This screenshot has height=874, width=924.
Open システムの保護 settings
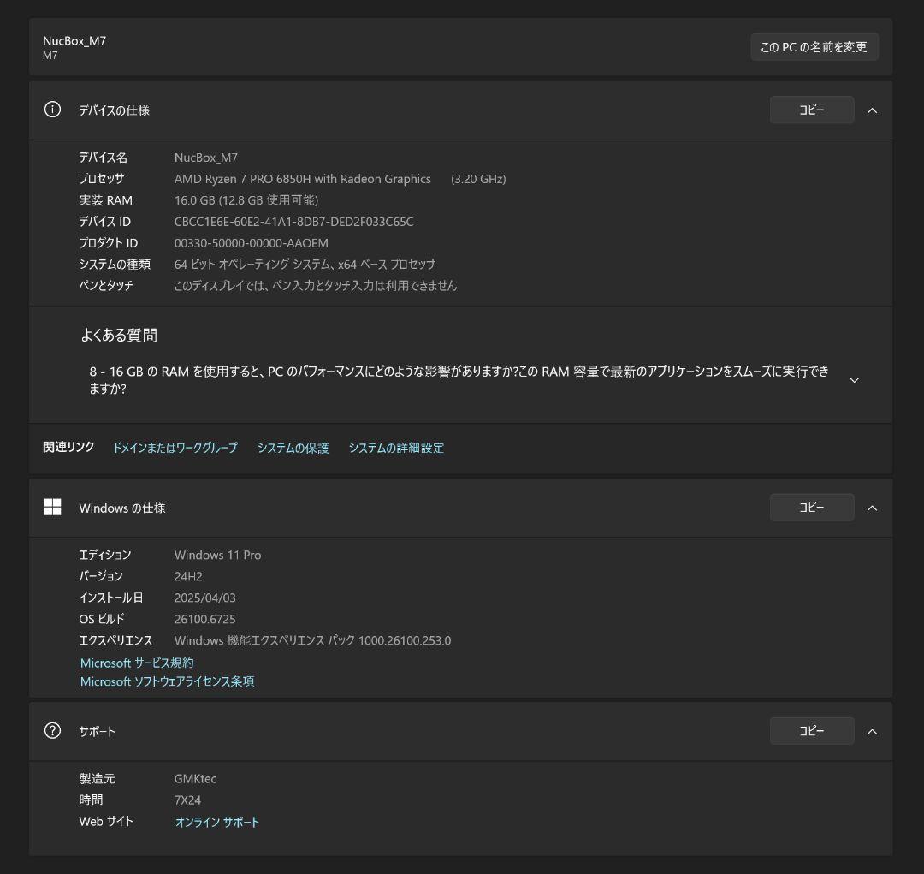tap(293, 447)
